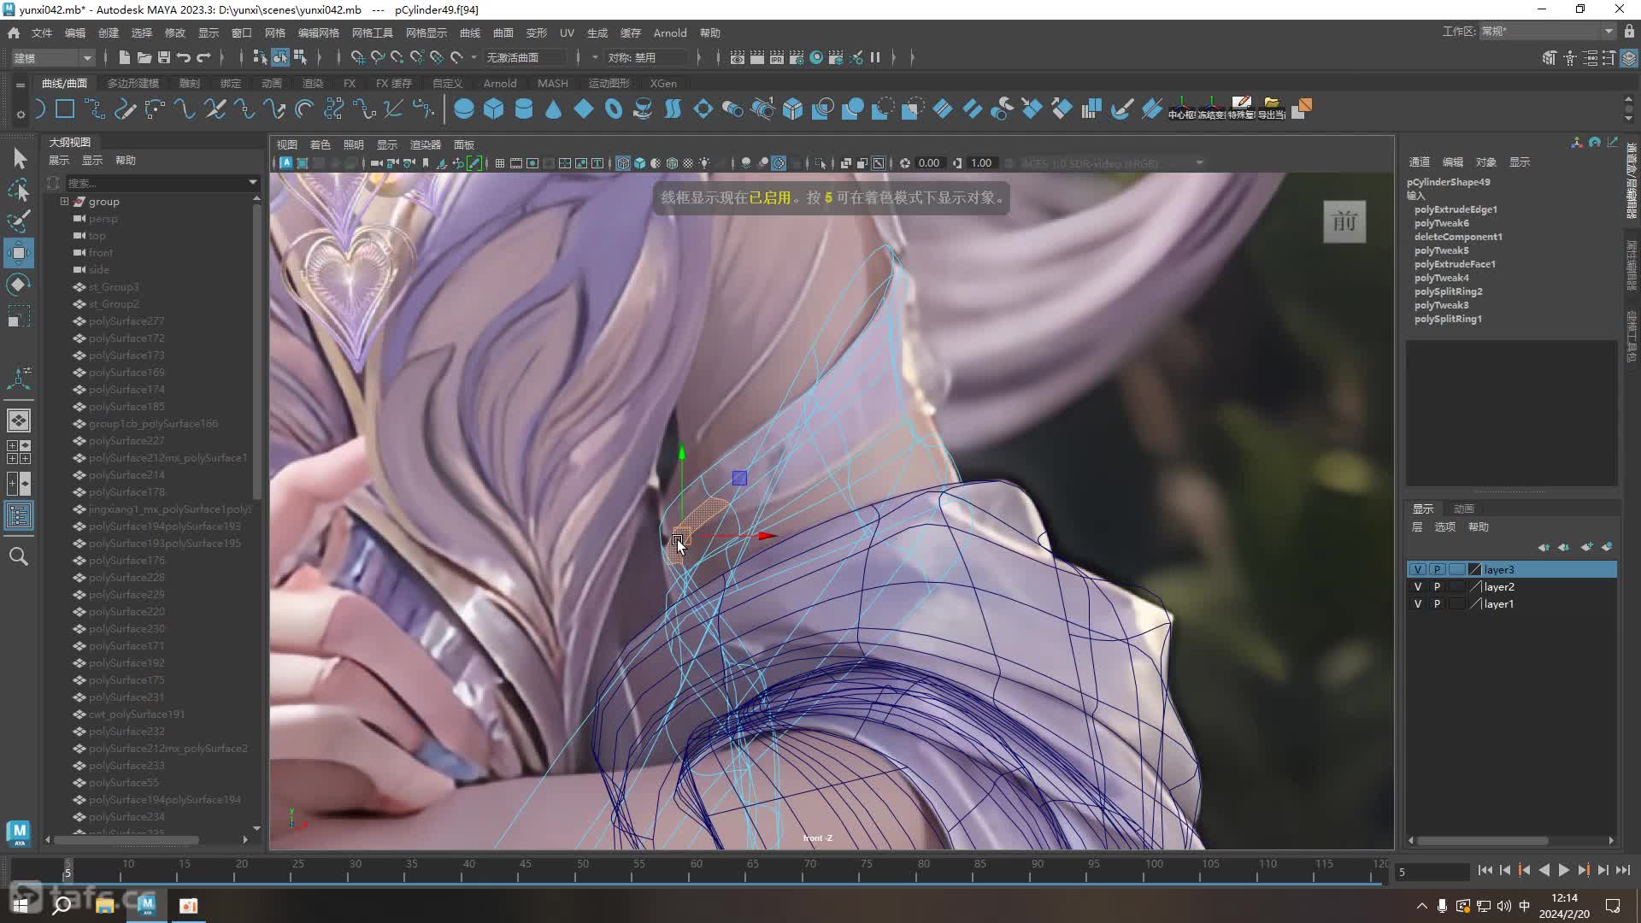This screenshot has width=1641, height=923.
Task: Create a polygon cone from shelf
Action: pos(554,109)
